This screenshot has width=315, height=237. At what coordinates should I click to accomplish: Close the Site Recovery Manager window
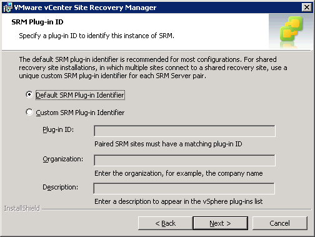pyautogui.click(x=307, y=8)
